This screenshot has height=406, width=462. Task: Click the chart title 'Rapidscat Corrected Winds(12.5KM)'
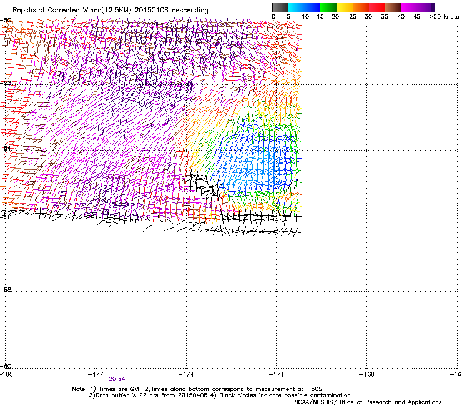pyautogui.click(x=72, y=11)
